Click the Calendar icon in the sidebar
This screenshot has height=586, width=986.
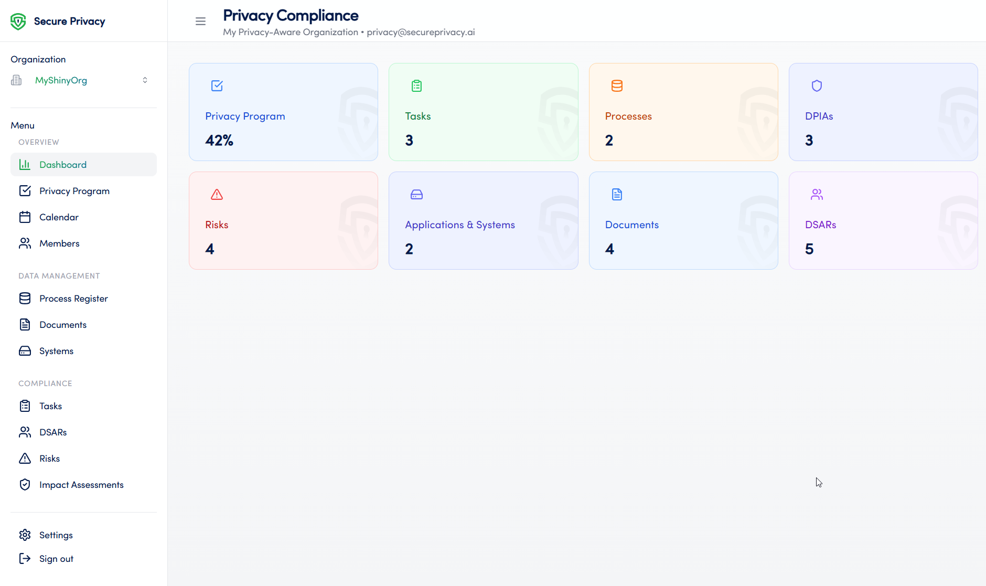click(x=25, y=217)
